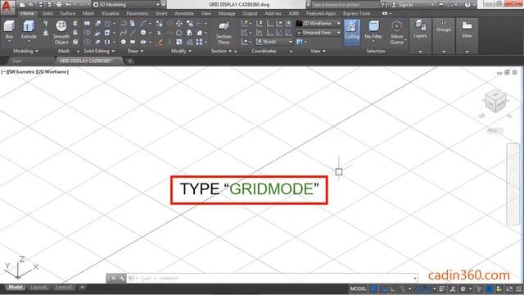Switch to the Layout1 tab
Screen dimensions: 524x295
[x=38, y=288]
